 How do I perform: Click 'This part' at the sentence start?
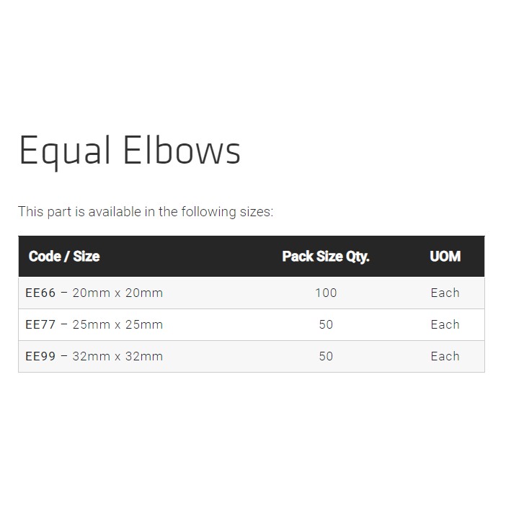click(x=45, y=212)
